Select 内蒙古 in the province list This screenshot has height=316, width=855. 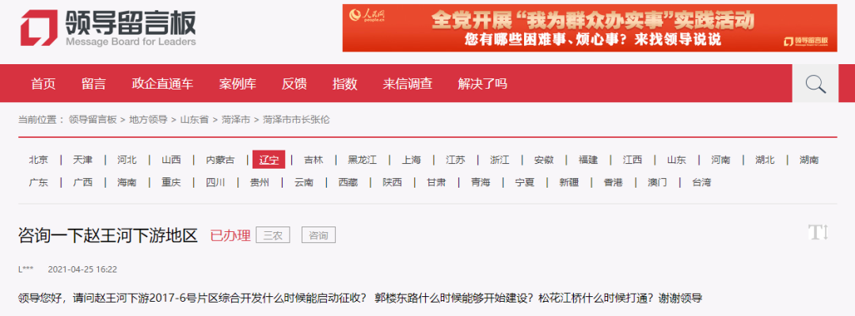(220, 160)
